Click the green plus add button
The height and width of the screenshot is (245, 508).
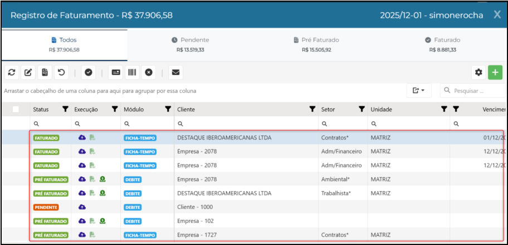pos(495,72)
